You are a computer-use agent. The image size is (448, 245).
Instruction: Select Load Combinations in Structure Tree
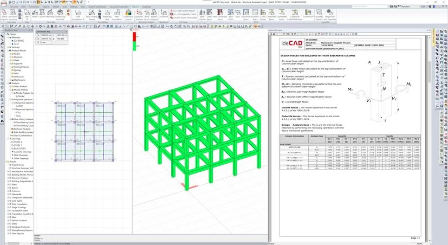point(23,136)
